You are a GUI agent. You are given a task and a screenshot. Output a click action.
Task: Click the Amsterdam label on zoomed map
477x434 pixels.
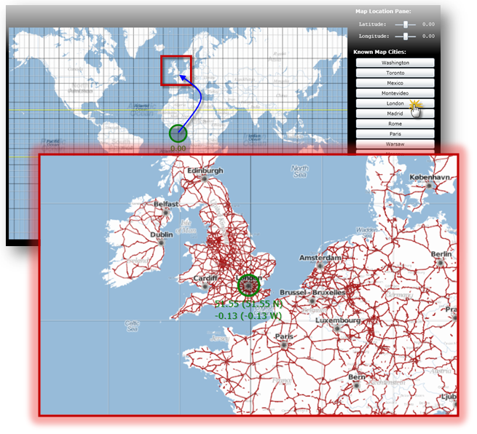pyautogui.click(x=320, y=258)
